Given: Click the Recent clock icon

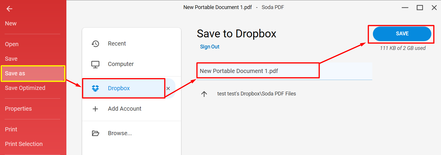Looking at the screenshot, I should 95,44.
